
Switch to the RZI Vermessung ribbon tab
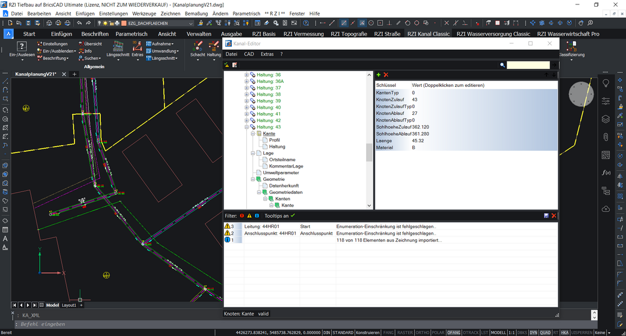[x=303, y=34]
